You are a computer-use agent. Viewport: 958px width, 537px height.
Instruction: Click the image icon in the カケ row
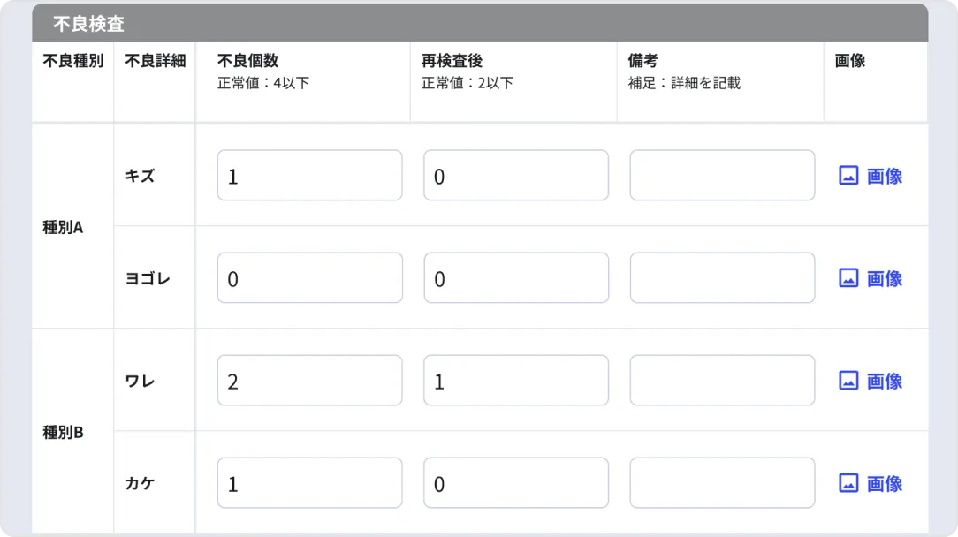[848, 483]
